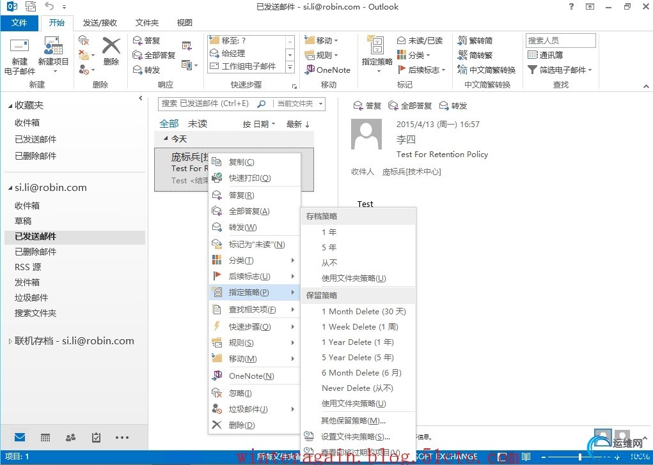Click the Junk mail icon in Delete group
Screen dimensions: 653x465
[84, 69]
